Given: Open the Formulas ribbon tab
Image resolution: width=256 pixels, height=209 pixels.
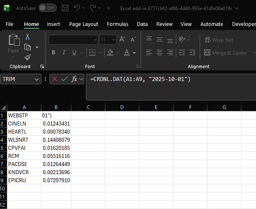Looking at the screenshot, I should click(x=117, y=24).
